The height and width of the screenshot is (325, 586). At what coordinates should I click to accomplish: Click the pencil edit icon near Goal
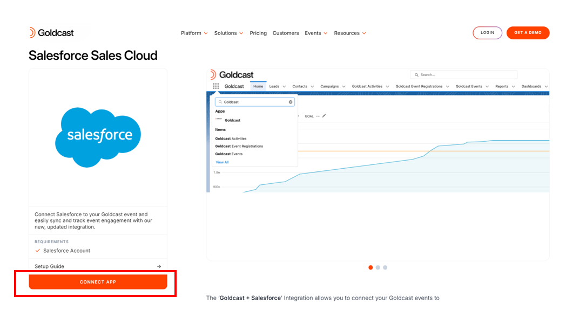[x=324, y=116]
